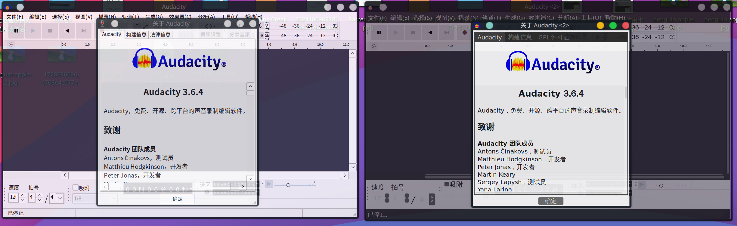
Task: Click 'Audacity 3.6.4' heading in 关于 Audacity <2> dialog
Action: click(x=551, y=94)
